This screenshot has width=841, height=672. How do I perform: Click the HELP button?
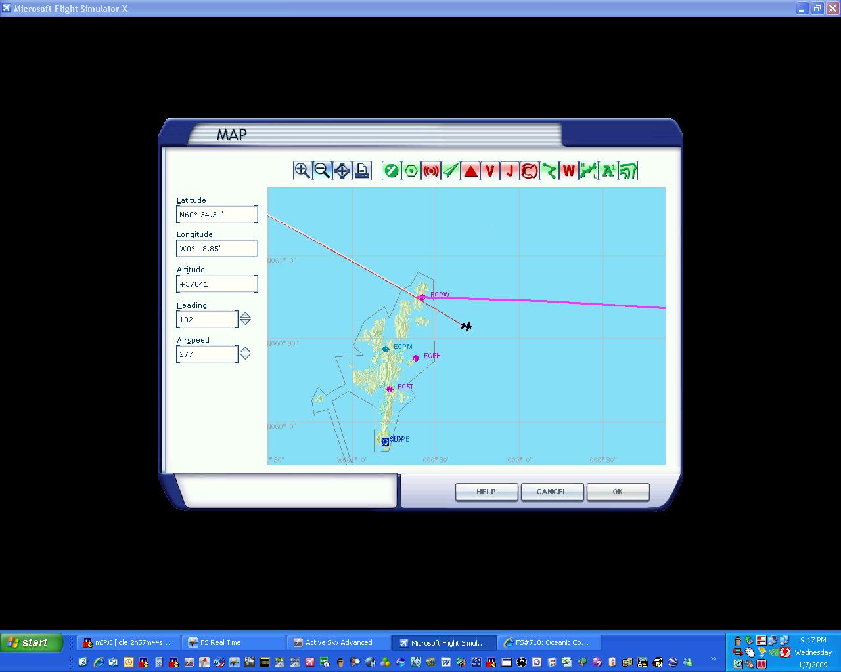pos(486,492)
